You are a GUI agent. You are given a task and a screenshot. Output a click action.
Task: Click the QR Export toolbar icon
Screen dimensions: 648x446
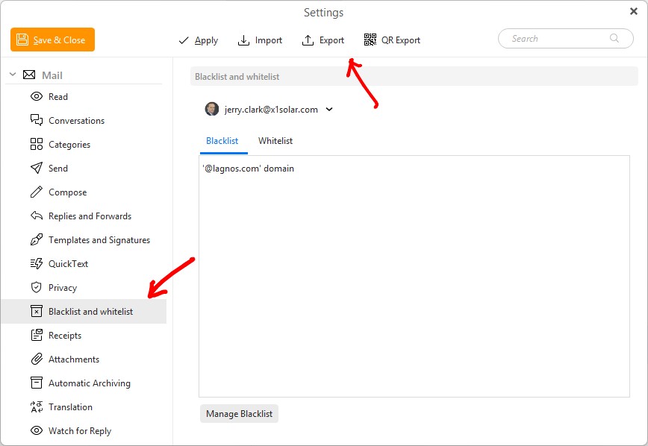(370, 40)
